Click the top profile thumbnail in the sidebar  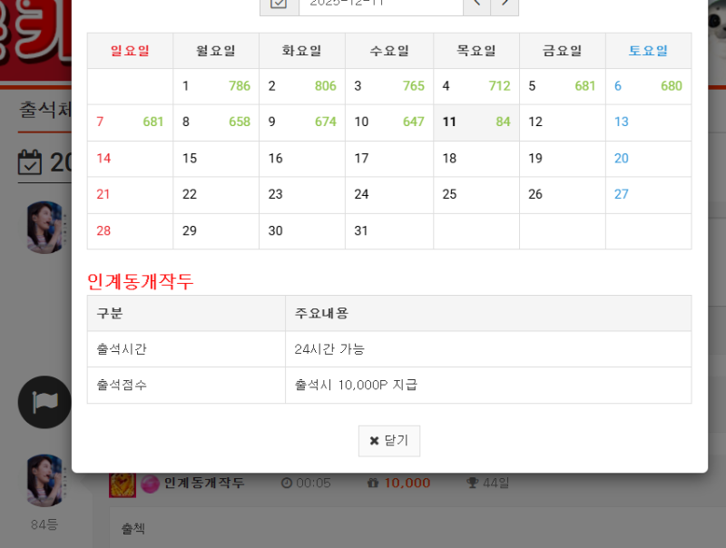click(x=44, y=228)
